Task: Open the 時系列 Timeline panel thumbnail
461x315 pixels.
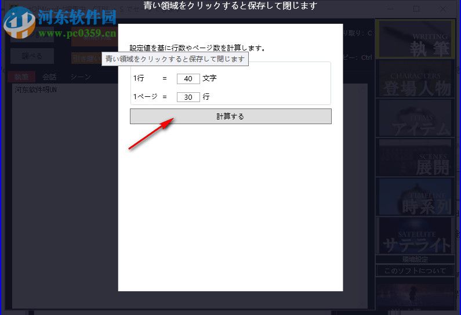Action: tap(415, 197)
